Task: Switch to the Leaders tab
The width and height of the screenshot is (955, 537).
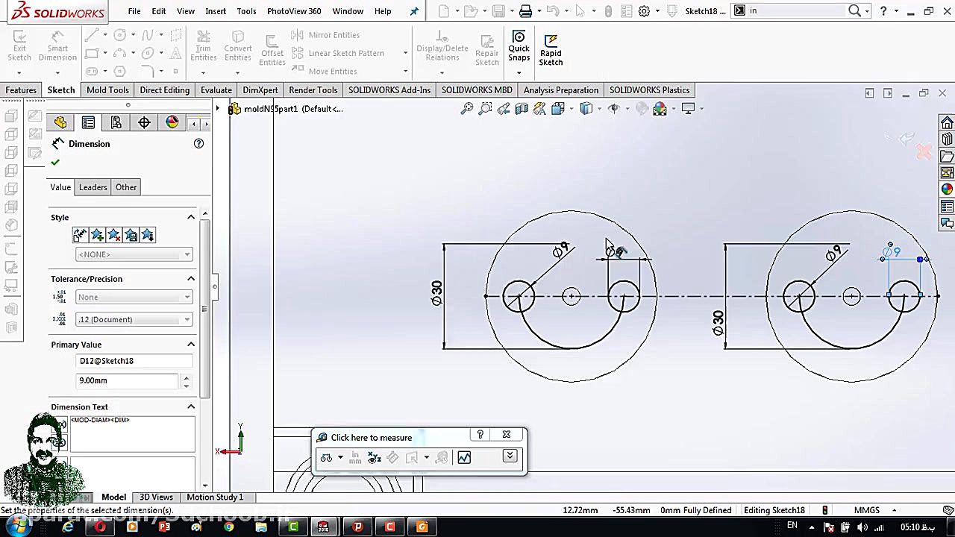Action: (93, 187)
